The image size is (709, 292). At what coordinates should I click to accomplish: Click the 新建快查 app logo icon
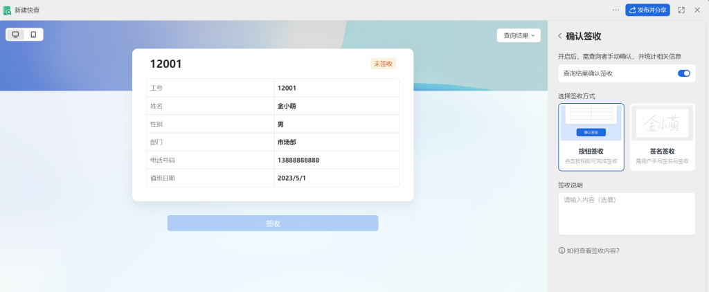7,10
